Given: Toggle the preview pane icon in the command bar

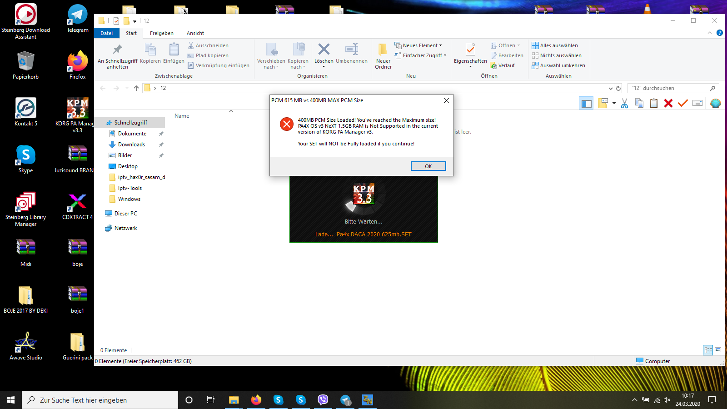Looking at the screenshot, I should 586,104.
